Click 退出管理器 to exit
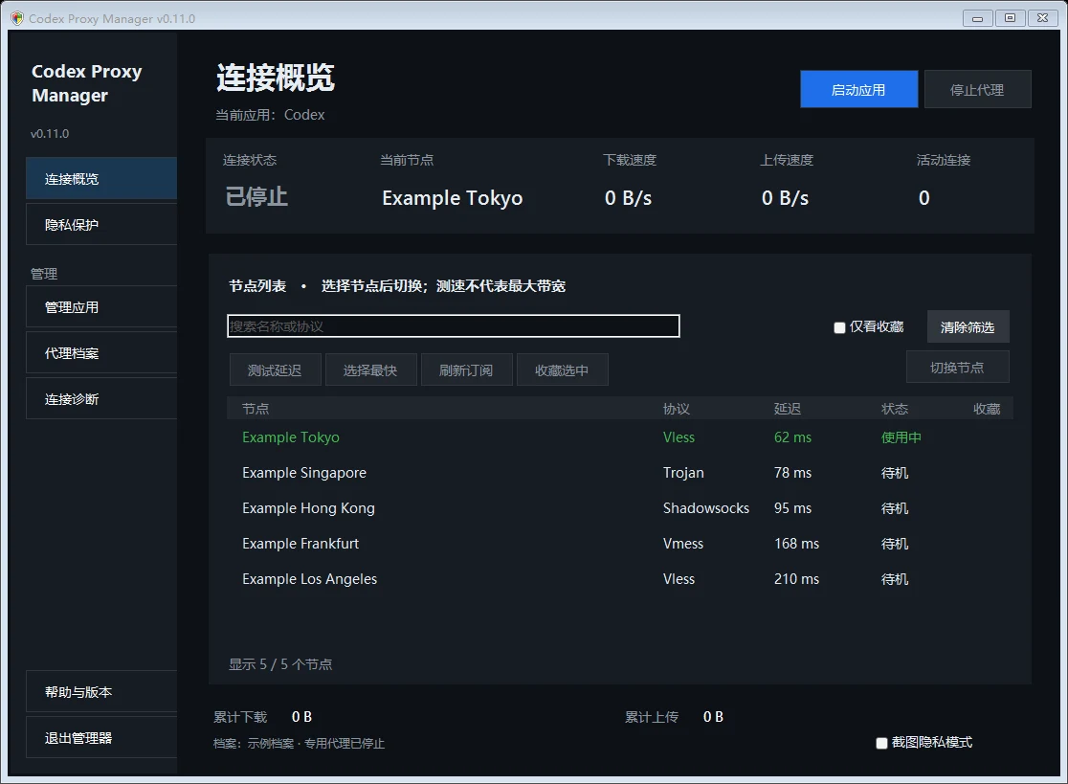The height and width of the screenshot is (784, 1068). click(101, 738)
